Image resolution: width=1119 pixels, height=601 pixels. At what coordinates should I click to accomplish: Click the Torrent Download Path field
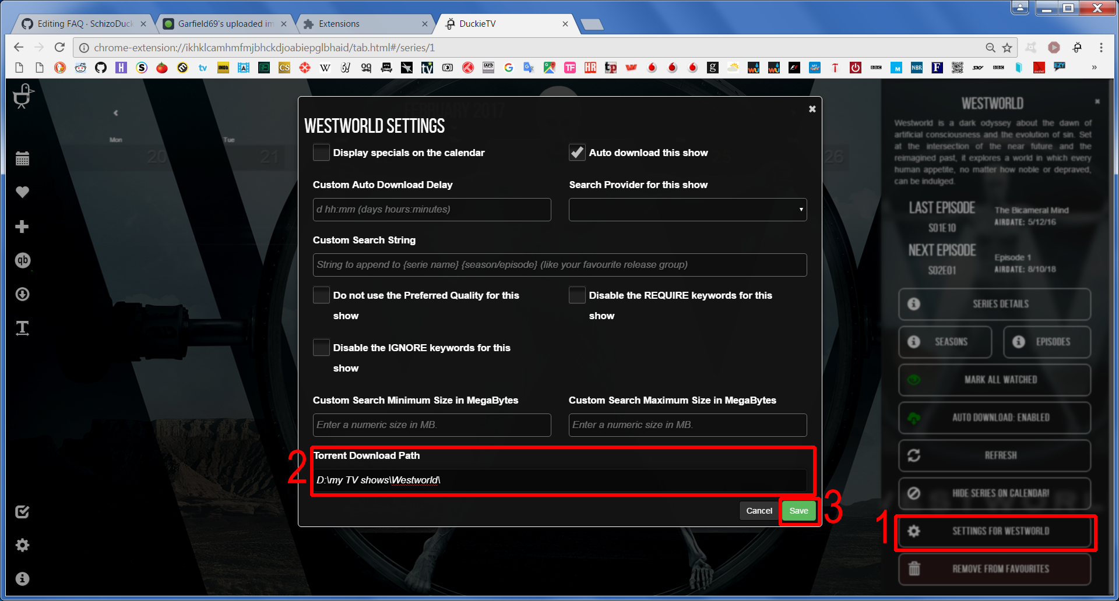pyautogui.click(x=559, y=480)
